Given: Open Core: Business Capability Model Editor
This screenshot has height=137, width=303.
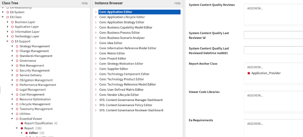Looking at the screenshot, I should point(126,28).
